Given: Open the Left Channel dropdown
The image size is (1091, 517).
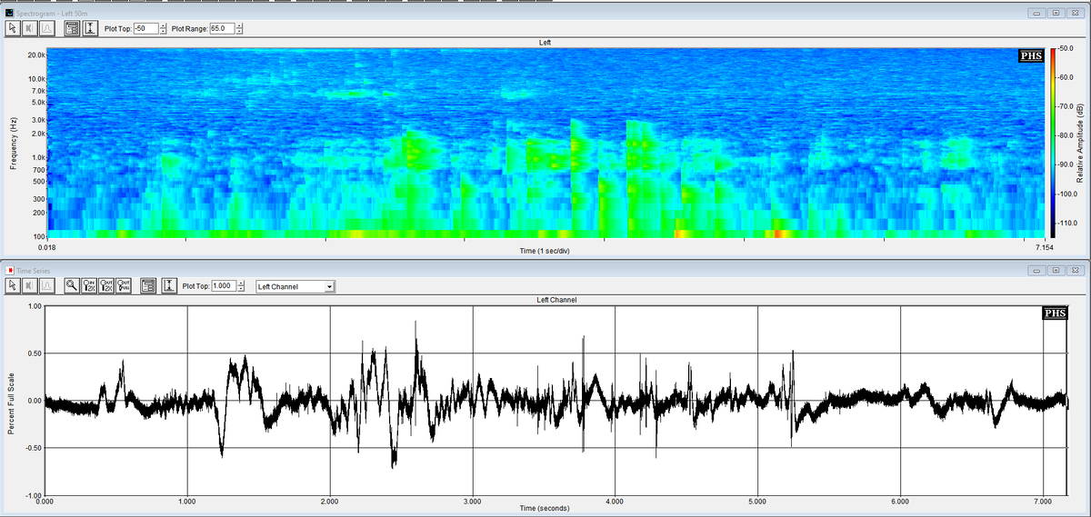Looking at the screenshot, I should pyautogui.click(x=329, y=286).
